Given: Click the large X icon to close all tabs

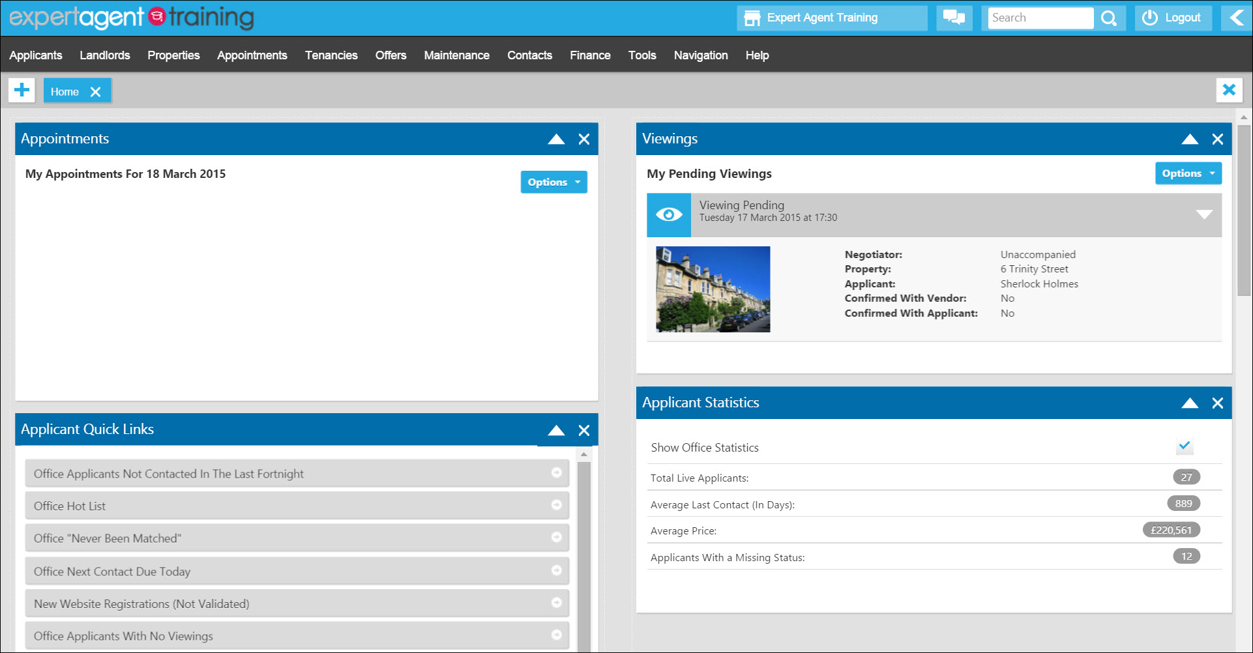Looking at the screenshot, I should [x=1229, y=90].
